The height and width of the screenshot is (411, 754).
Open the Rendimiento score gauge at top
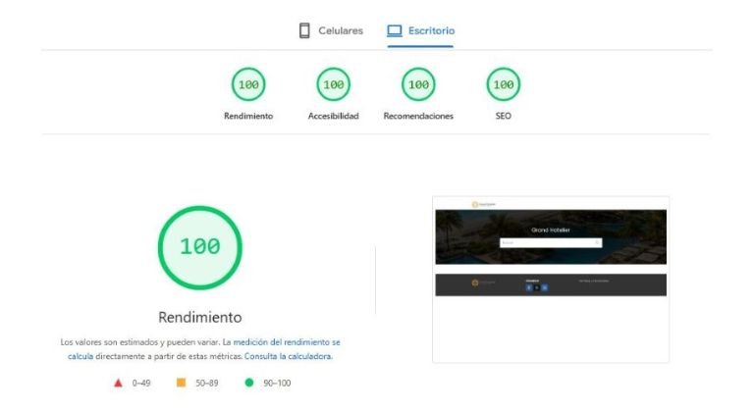tap(248, 85)
